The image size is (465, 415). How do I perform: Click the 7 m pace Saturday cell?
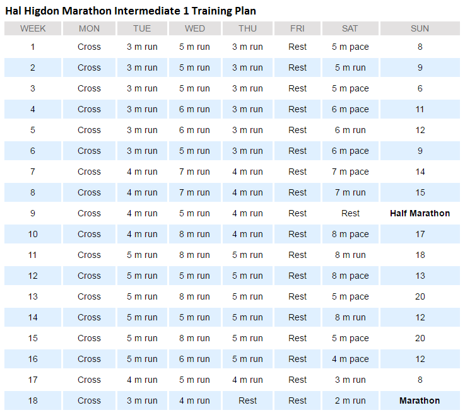[350, 172]
